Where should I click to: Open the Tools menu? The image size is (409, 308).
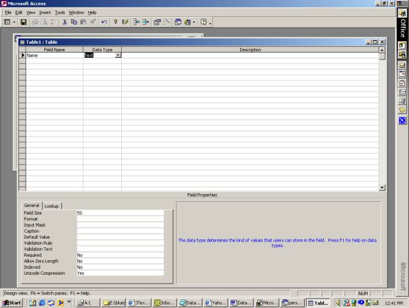60,12
